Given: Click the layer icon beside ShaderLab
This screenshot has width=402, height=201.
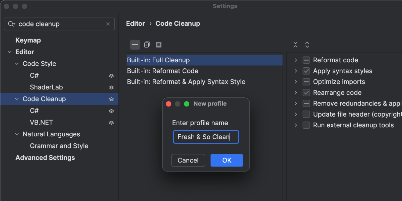Looking at the screenshot, I should coord(111,87).
